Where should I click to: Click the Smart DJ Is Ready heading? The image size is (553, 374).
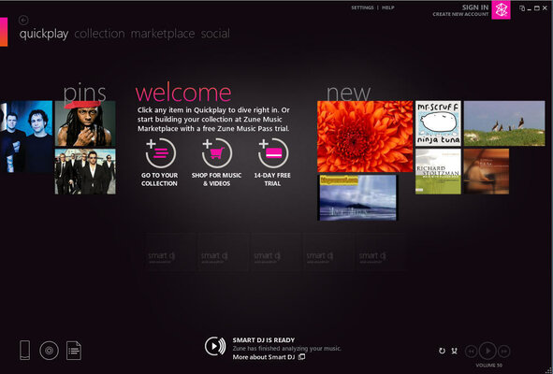pyautogui.click(x=264, y=340)
